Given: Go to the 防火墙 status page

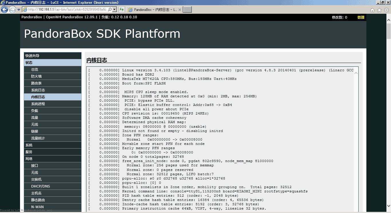Looking at the screenshot, I should tap(53, 76).
